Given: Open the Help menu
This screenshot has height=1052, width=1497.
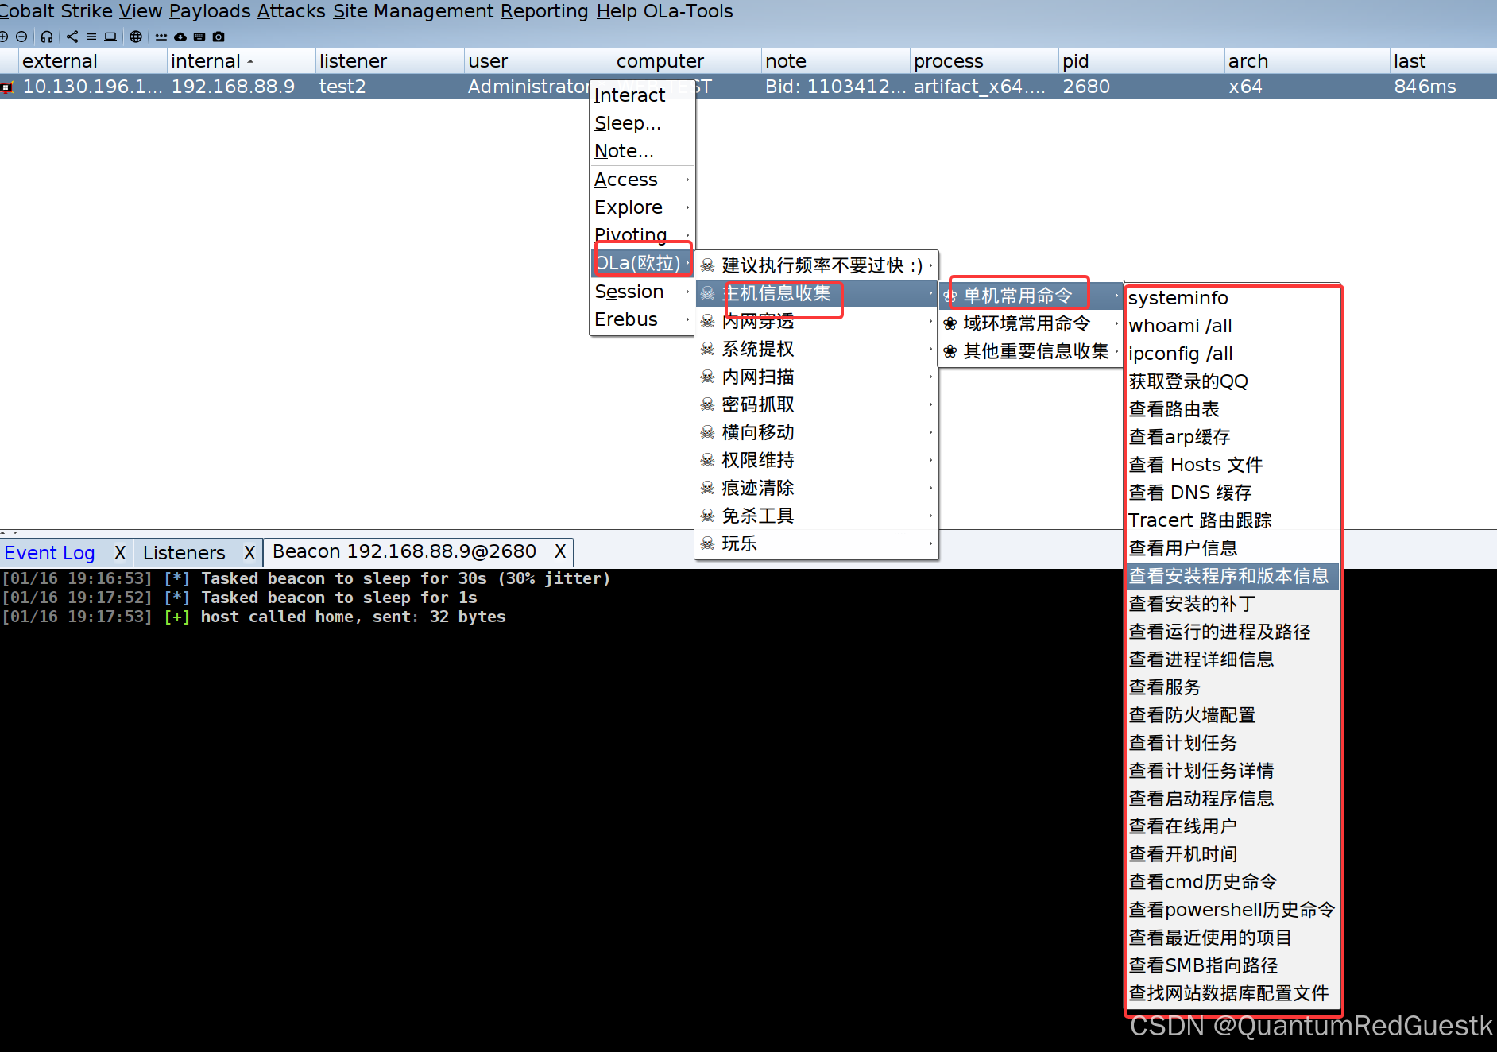Looking at the screenshot, I should tap(617, 11).
